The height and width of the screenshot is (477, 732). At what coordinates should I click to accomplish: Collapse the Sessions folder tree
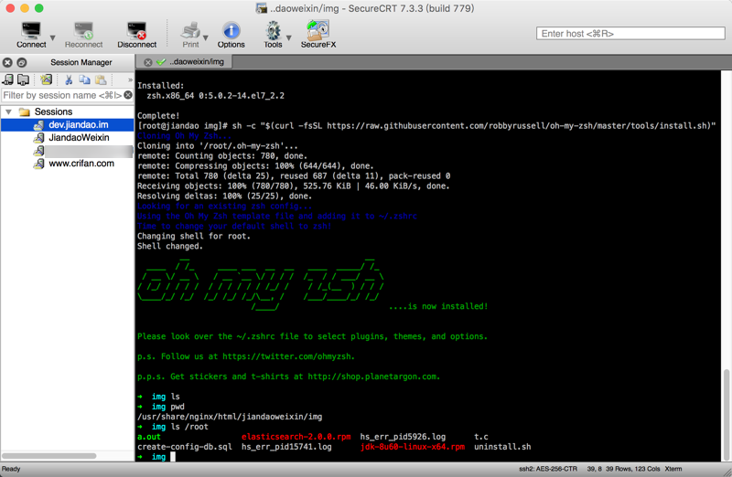point(8,111)
